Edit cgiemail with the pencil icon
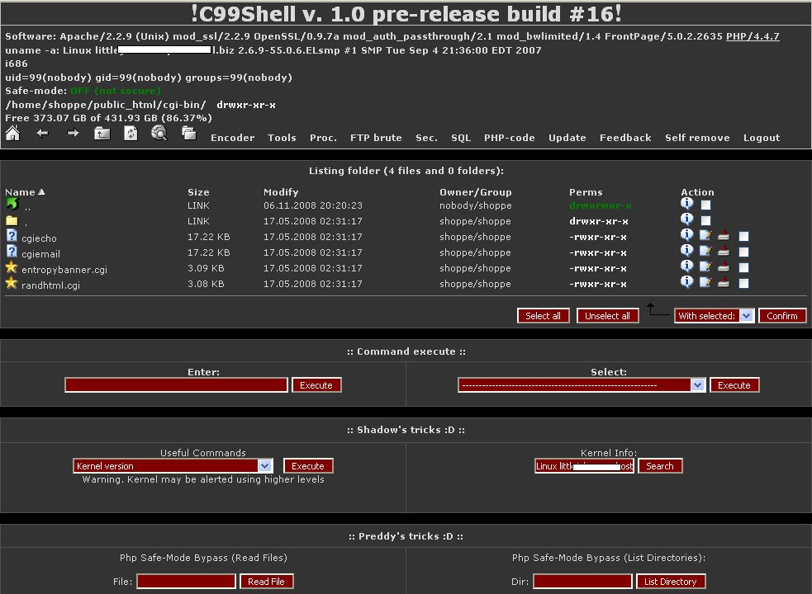This screenshot has height=594, width=812. [705, 251]
